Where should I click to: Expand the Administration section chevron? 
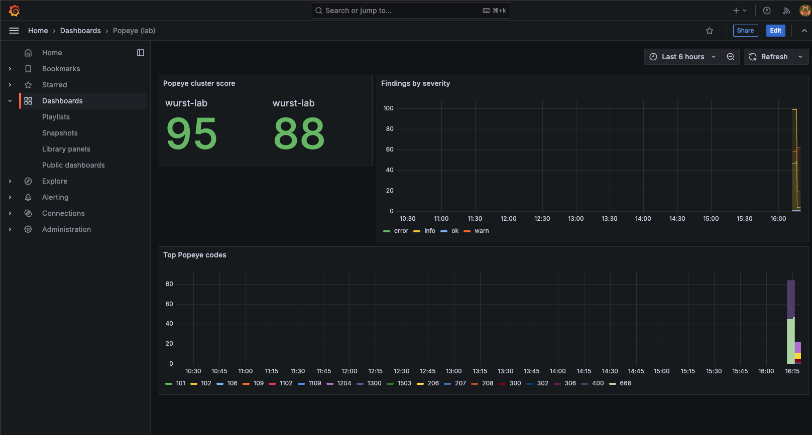10,229
